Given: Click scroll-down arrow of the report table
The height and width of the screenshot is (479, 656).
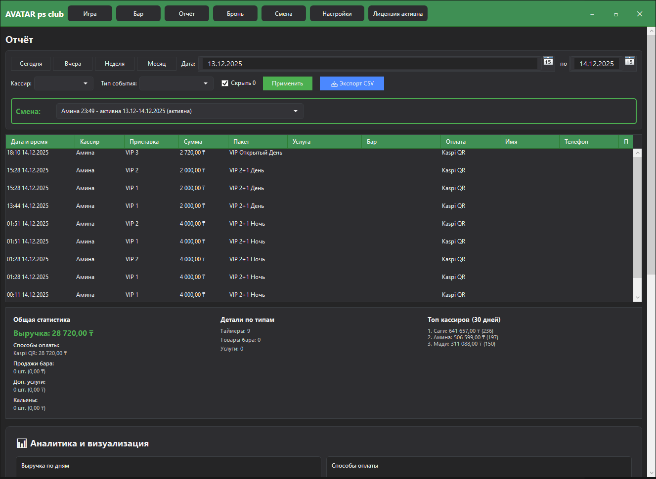Looking at the screenshot, I should 637,297.
